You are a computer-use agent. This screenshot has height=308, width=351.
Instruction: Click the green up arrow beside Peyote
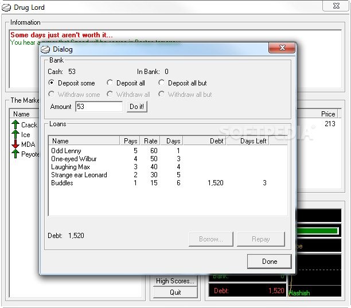[15, 154]
